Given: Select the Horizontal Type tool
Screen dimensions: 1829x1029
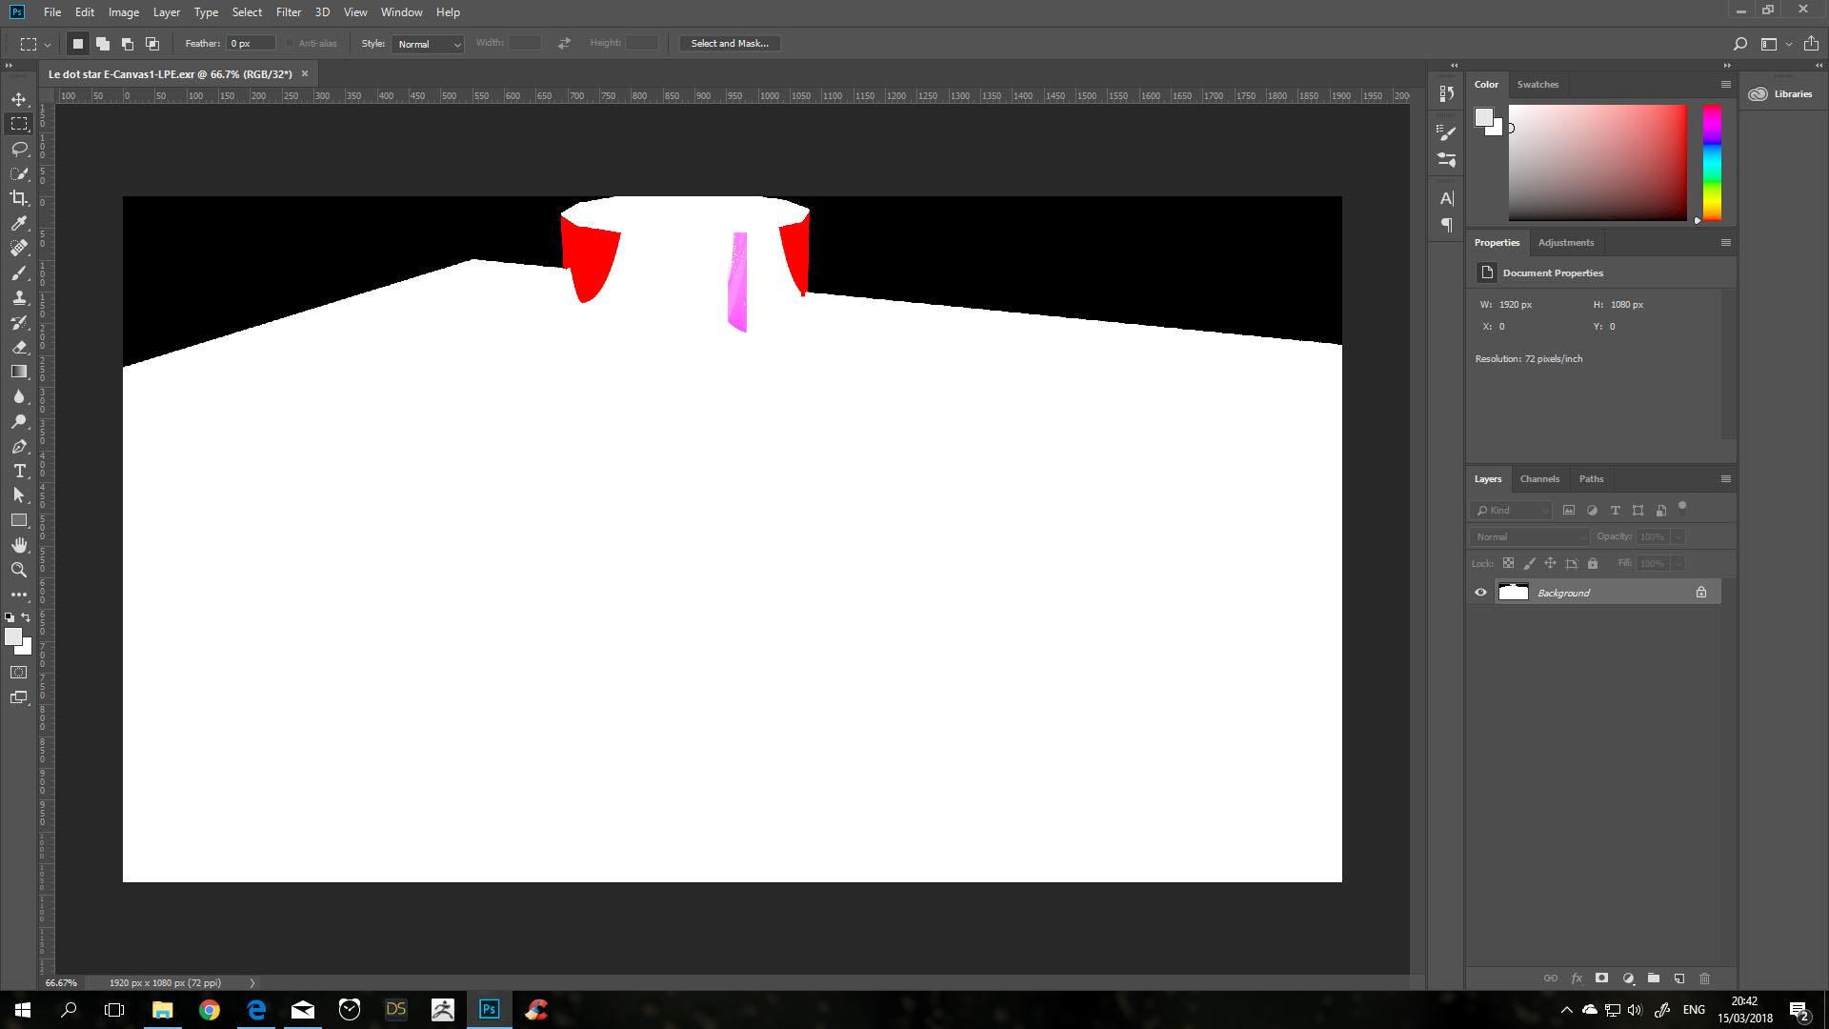Looking at the screenshot, I should 19,471.
